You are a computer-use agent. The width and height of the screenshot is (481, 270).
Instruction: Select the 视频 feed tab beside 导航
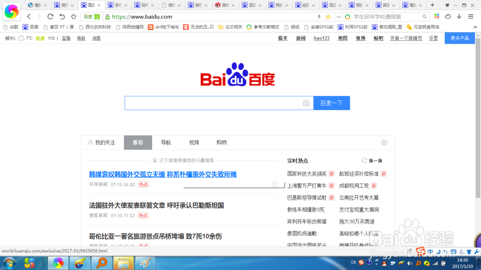(x=194, y=143)
